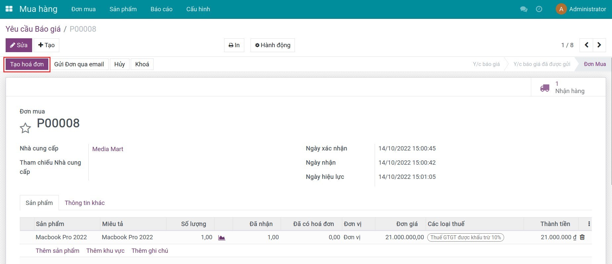Viewport: 612px width, 264px height.
Task: Open the apps grid menu icon
Action: 9,9
